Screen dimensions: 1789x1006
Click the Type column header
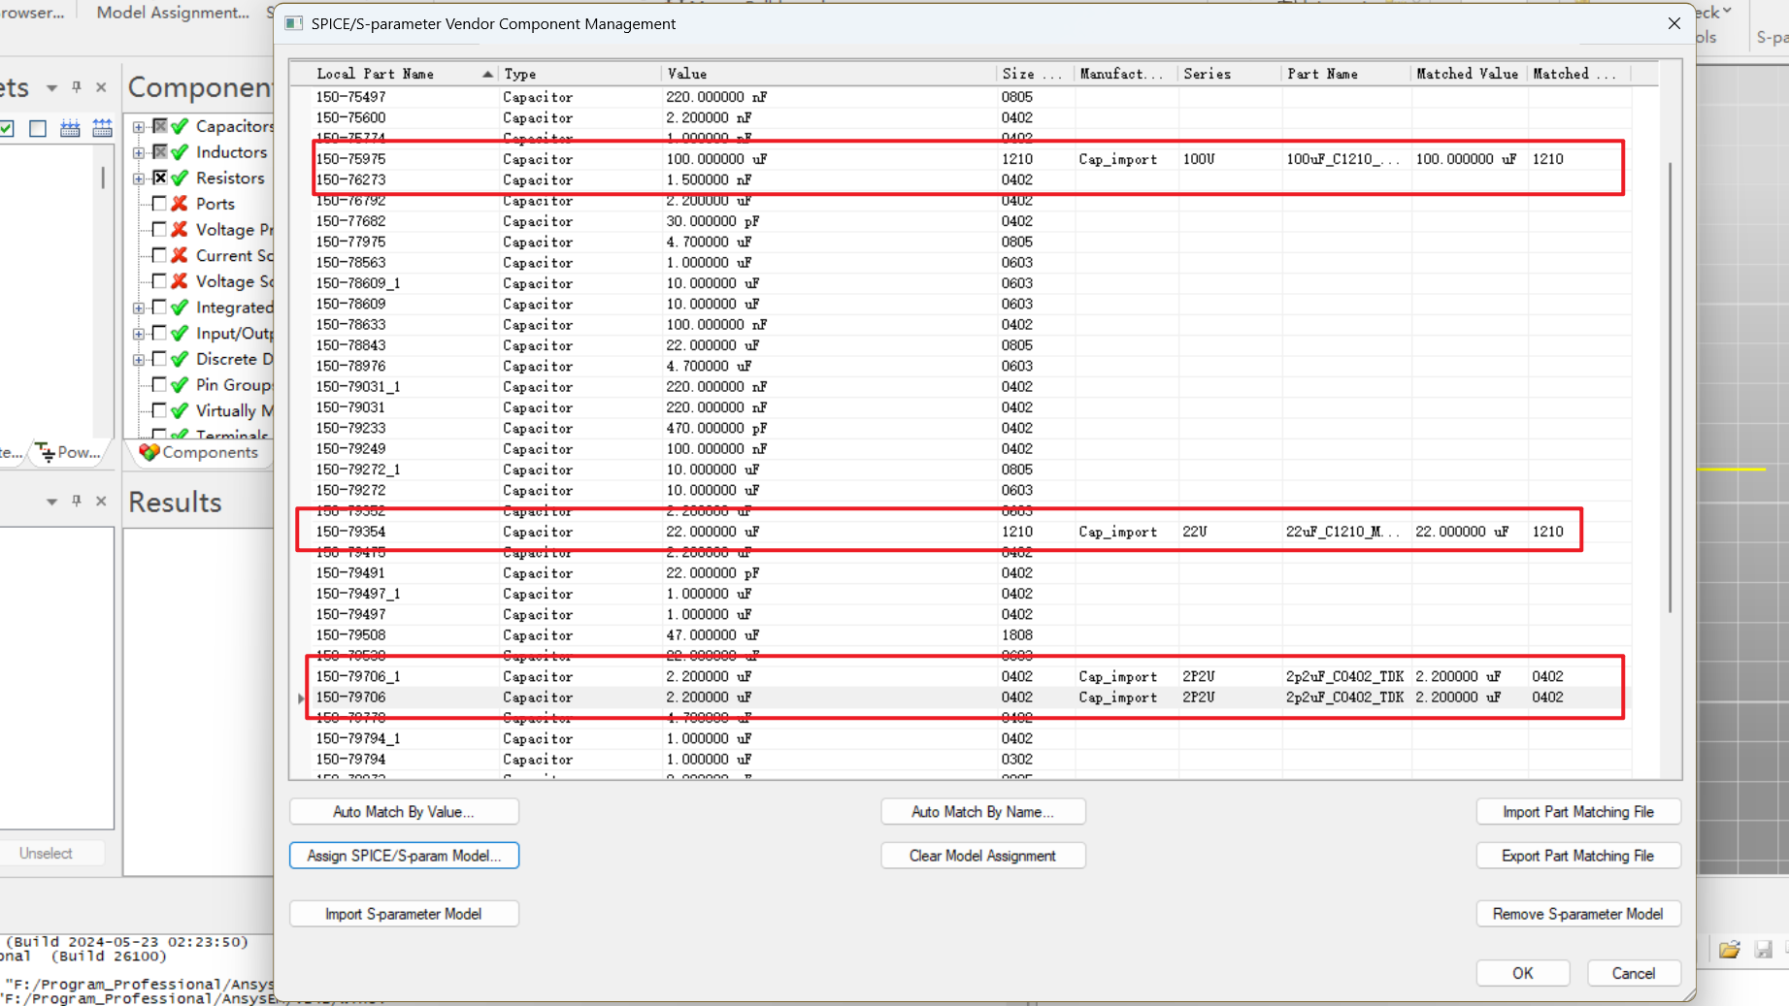pyautogui.click(x=579, y=74)
